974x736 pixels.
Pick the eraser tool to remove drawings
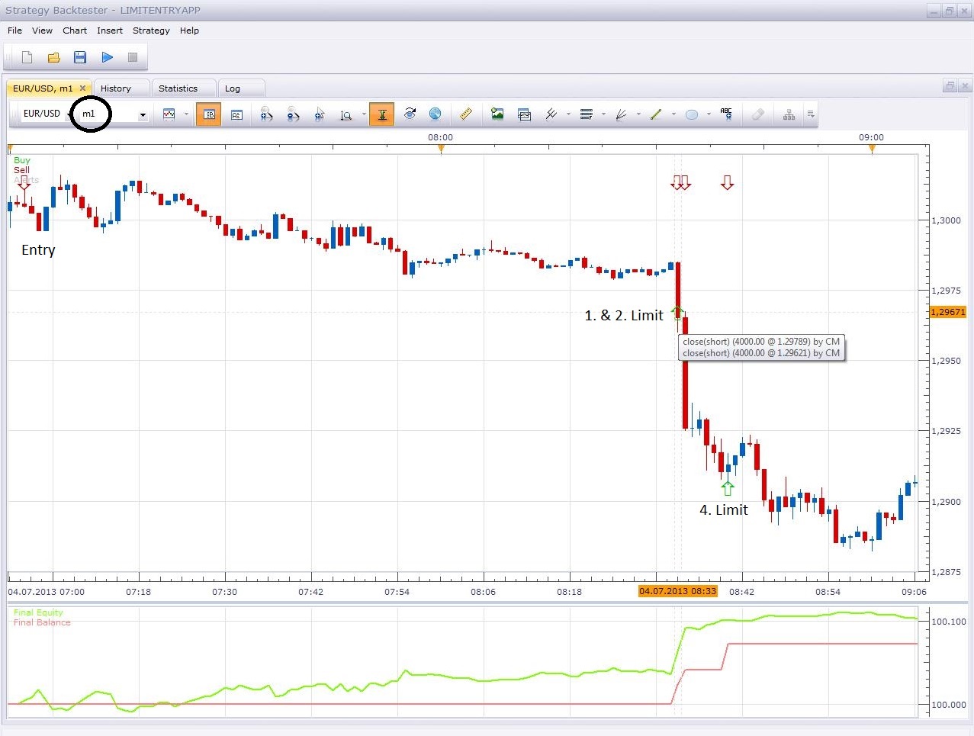click(x=757, y=114)
